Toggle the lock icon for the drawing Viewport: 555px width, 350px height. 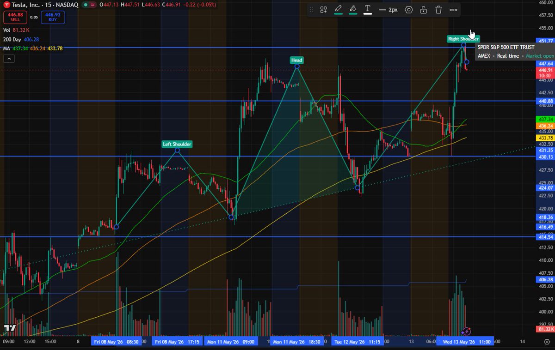tap(424, 10)
